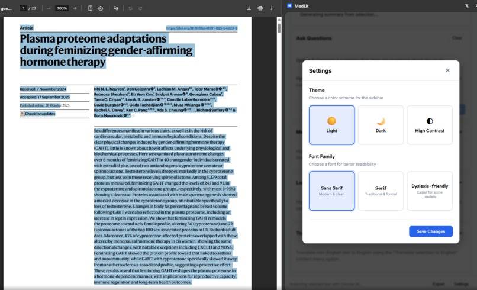Redo the annotation action
This screenshot has height=290, width=477.
click(x=140, y=8)
